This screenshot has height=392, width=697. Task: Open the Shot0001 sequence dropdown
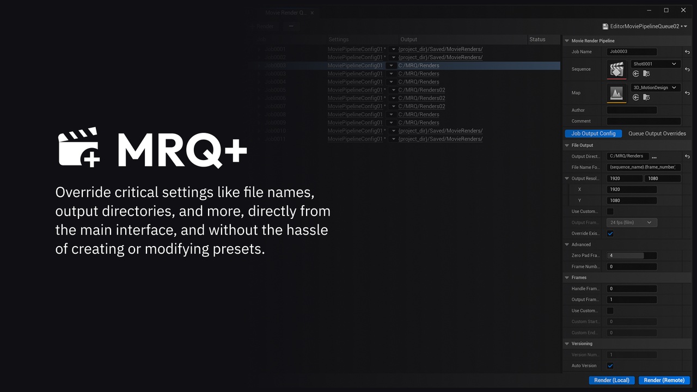click(656, 64)
